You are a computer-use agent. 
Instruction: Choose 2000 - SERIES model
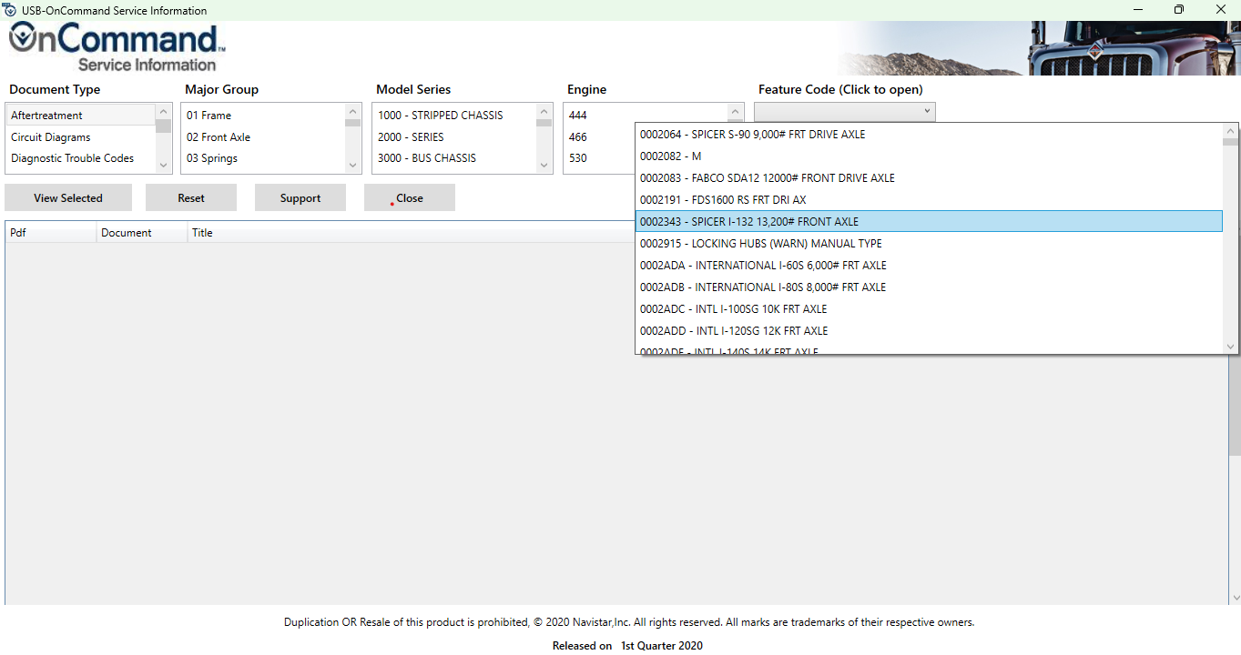click(x=454, y=137)
